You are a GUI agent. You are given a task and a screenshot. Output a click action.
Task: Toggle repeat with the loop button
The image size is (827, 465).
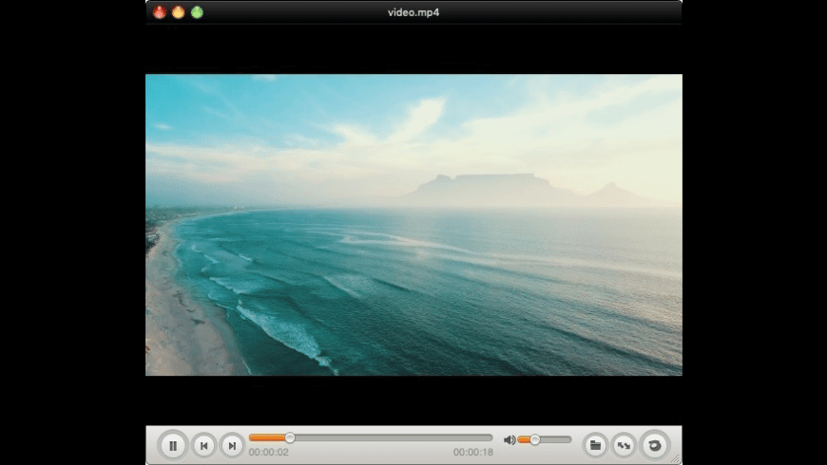[655, 445]
